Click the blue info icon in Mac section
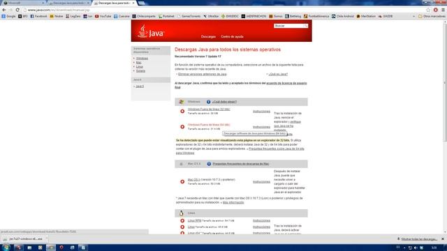 (x=209, y=164)
